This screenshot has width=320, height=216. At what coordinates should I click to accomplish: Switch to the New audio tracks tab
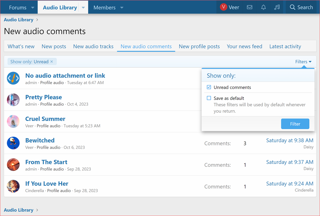click(x=93, y=46)
